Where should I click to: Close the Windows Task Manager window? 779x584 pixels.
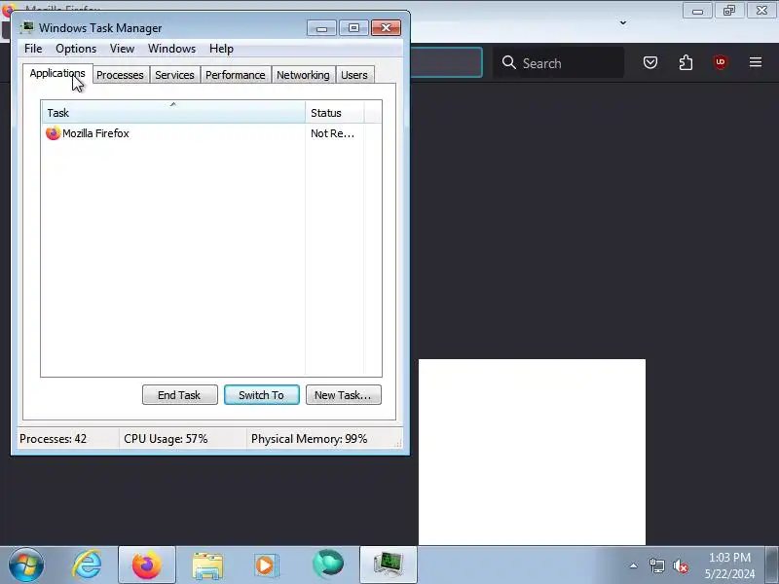pos(386,28)
